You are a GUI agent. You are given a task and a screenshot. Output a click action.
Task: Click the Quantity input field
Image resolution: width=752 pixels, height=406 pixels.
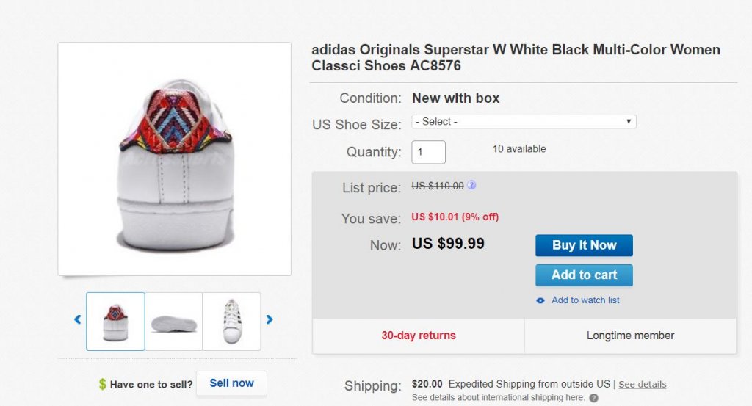[x=428, y=152]
